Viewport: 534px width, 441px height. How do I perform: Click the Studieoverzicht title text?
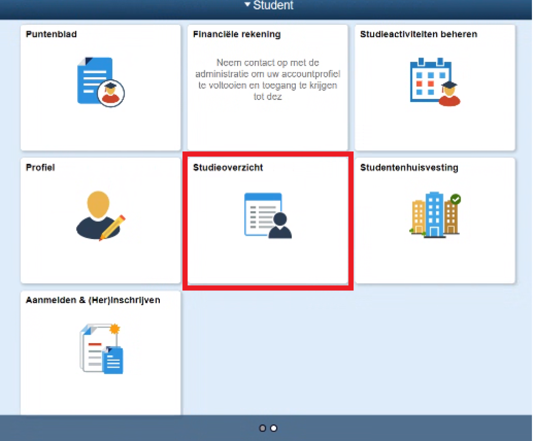228,168
